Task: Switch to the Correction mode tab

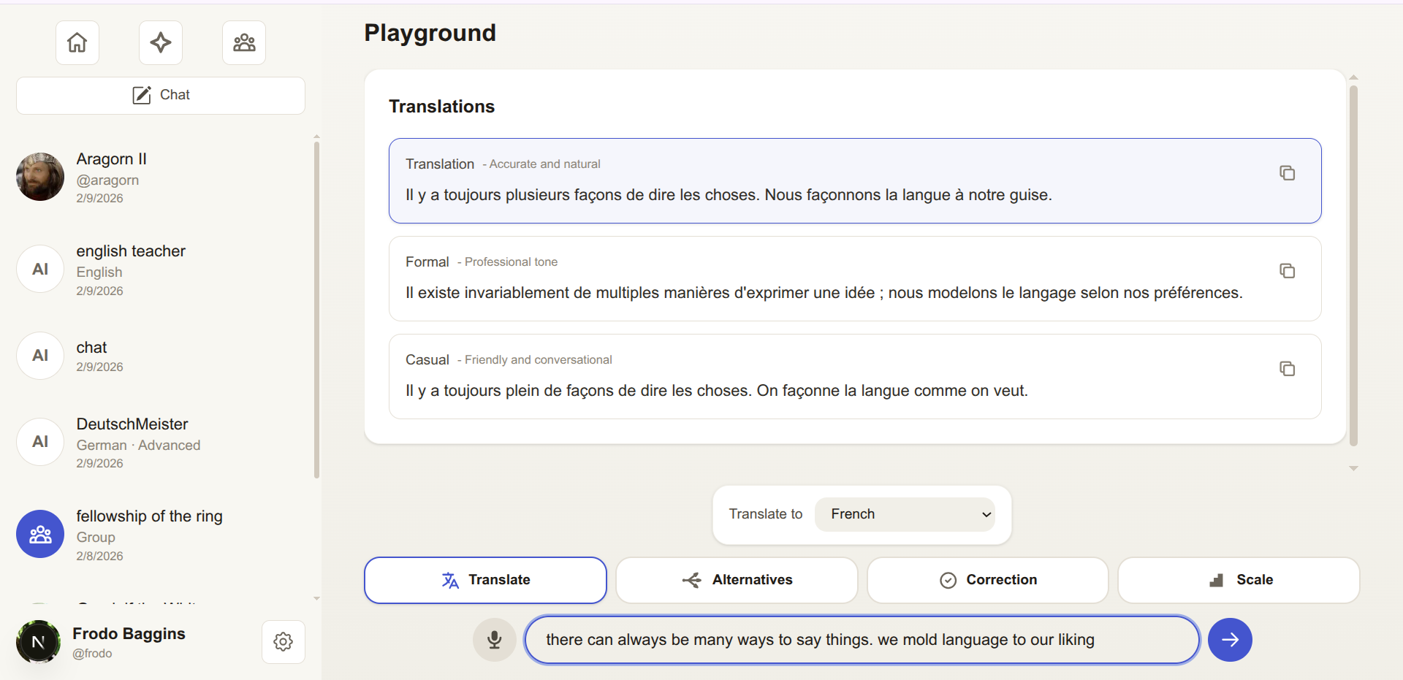Action: pos(988,581)
